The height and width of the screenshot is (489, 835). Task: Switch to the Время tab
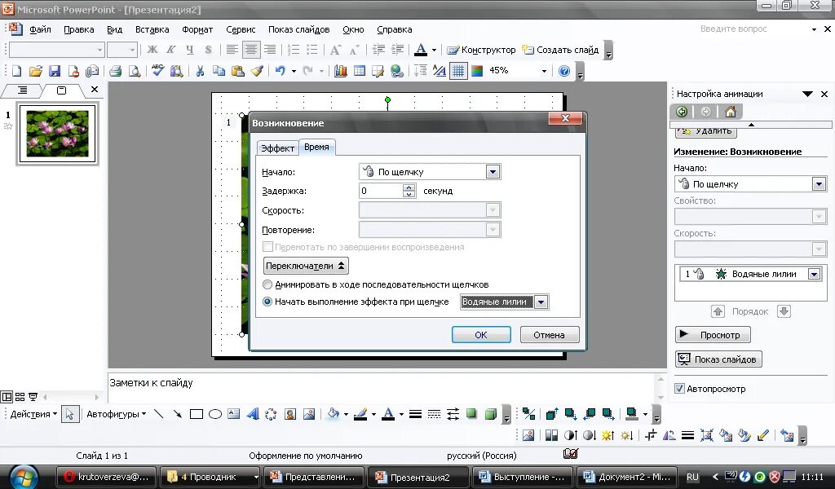tap(316, 147)
